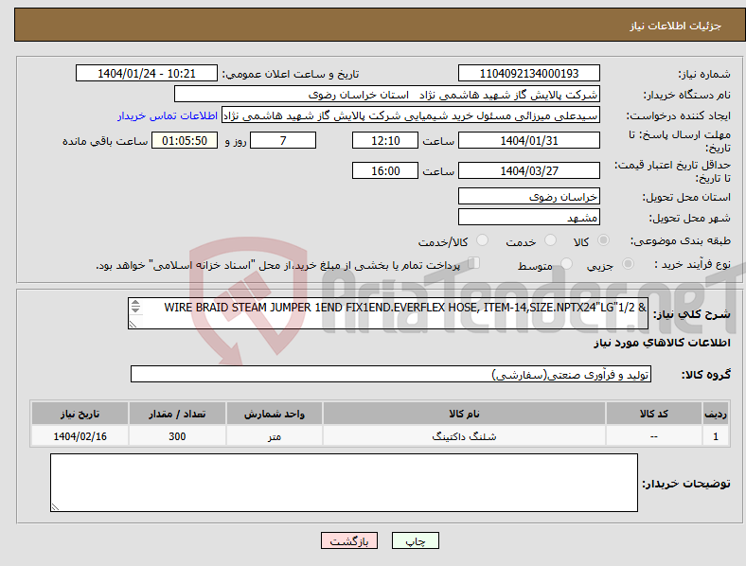Viewport: 746px width, 566px height.
Task: Toggle the treasury bonds payment checkbox
Action: (474, 262)
